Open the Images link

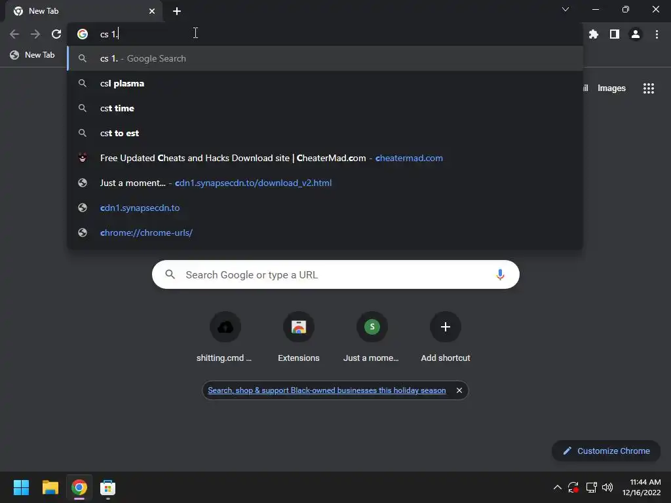(611, 88)
